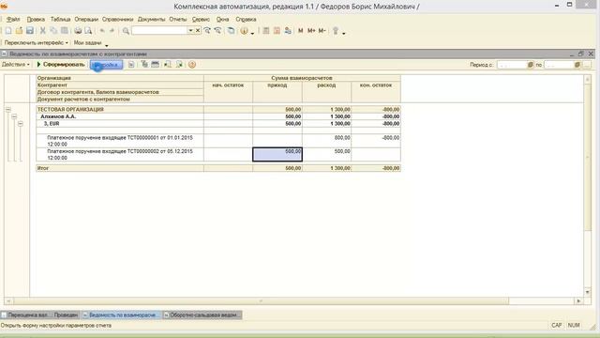
Task: Select the ТЕСТОВАЯ ОРГАНИЗАЦИЯ row cell
Action: 120,110
